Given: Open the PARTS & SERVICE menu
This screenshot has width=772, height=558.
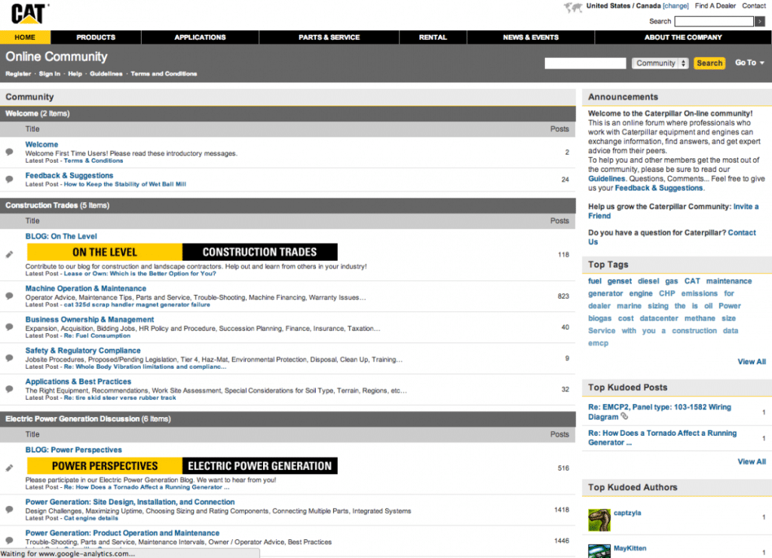Looking at the screenshot, I should pyautogui.click(x=329, y=38).
